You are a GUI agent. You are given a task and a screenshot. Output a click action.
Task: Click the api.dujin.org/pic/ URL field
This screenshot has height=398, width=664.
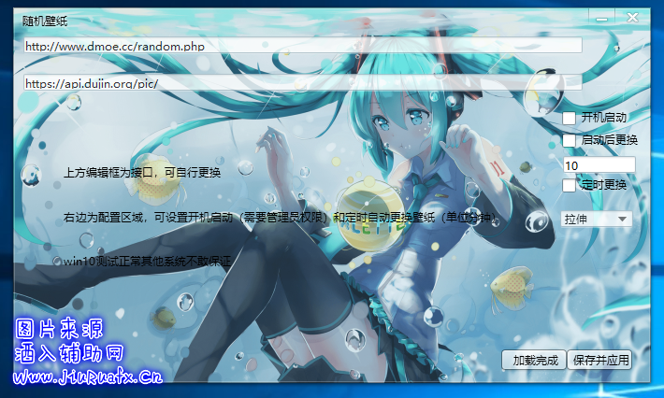click(303, 83)
